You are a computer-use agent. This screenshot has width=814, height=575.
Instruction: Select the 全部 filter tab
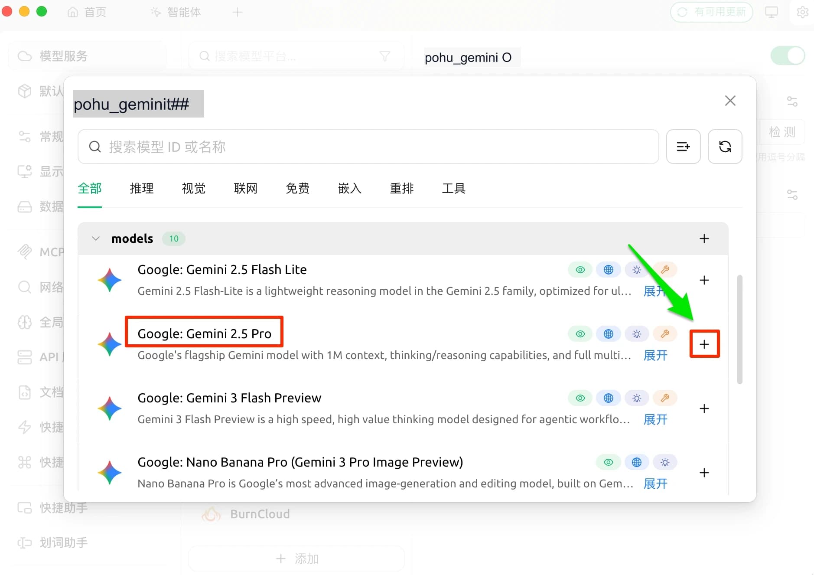[90, 188]
